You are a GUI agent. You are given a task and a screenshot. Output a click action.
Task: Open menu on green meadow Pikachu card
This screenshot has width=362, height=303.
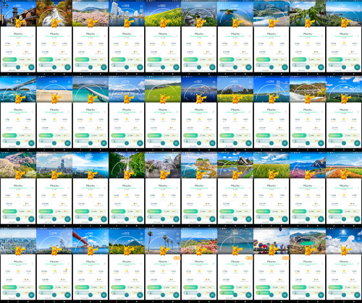[176, 143]
